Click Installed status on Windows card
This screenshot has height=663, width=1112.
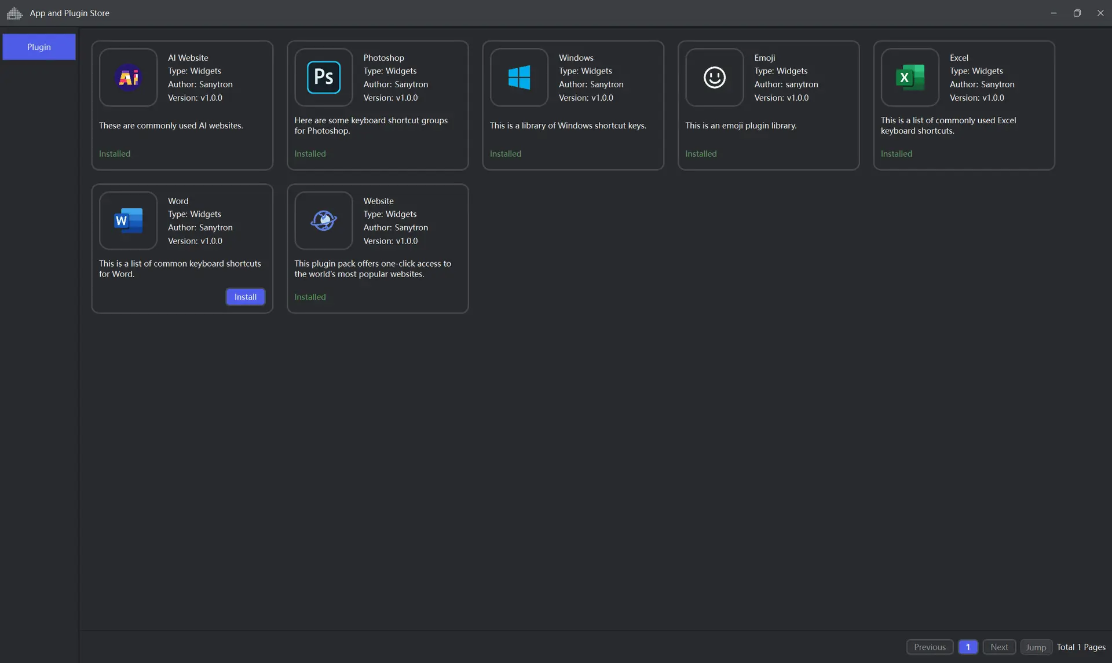(506, 154)
